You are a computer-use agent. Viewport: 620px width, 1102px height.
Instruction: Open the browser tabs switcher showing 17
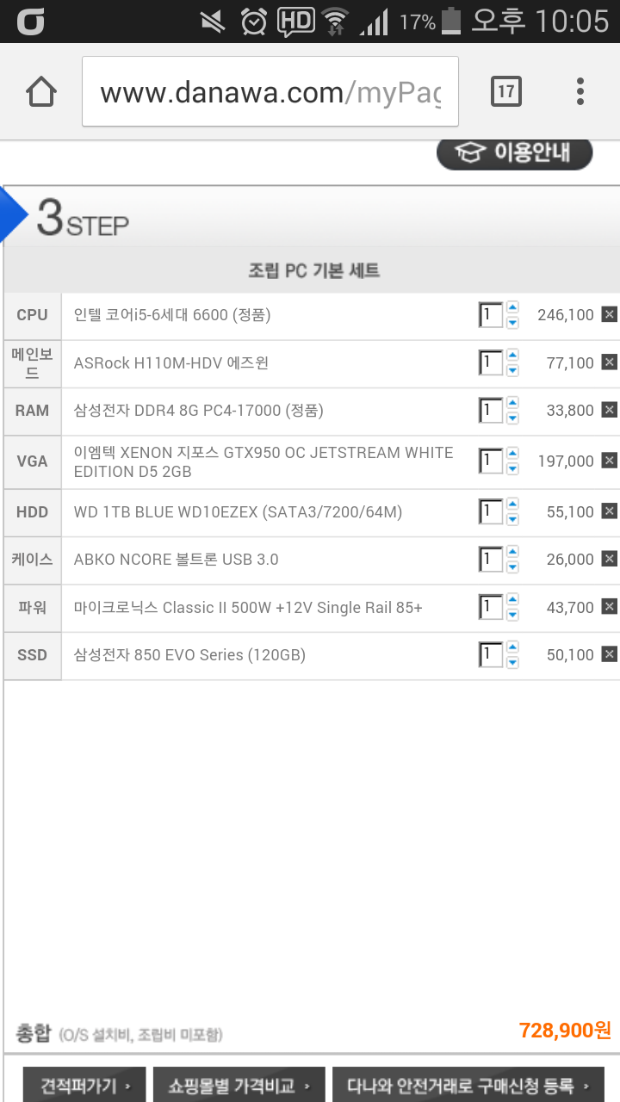point(505,91)
